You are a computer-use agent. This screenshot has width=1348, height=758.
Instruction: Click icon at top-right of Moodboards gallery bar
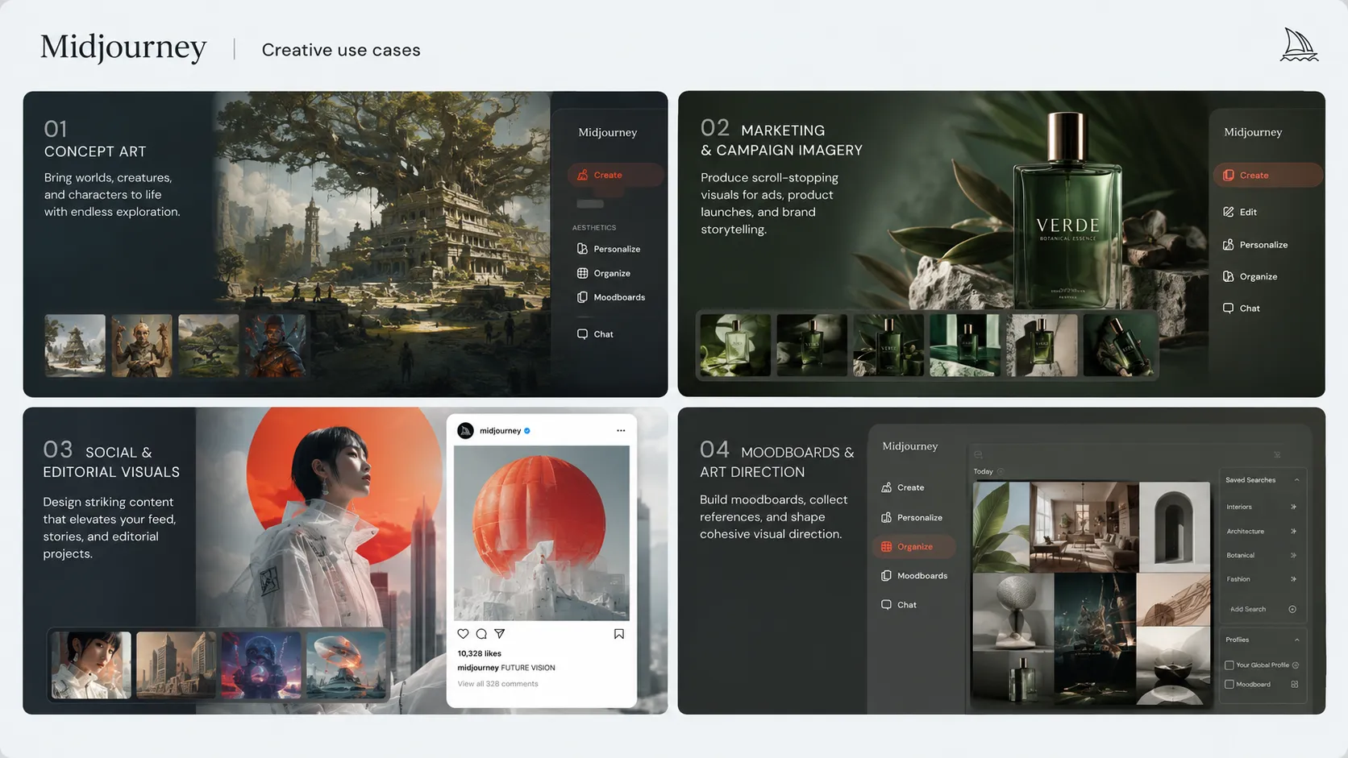coord(1277,454)
